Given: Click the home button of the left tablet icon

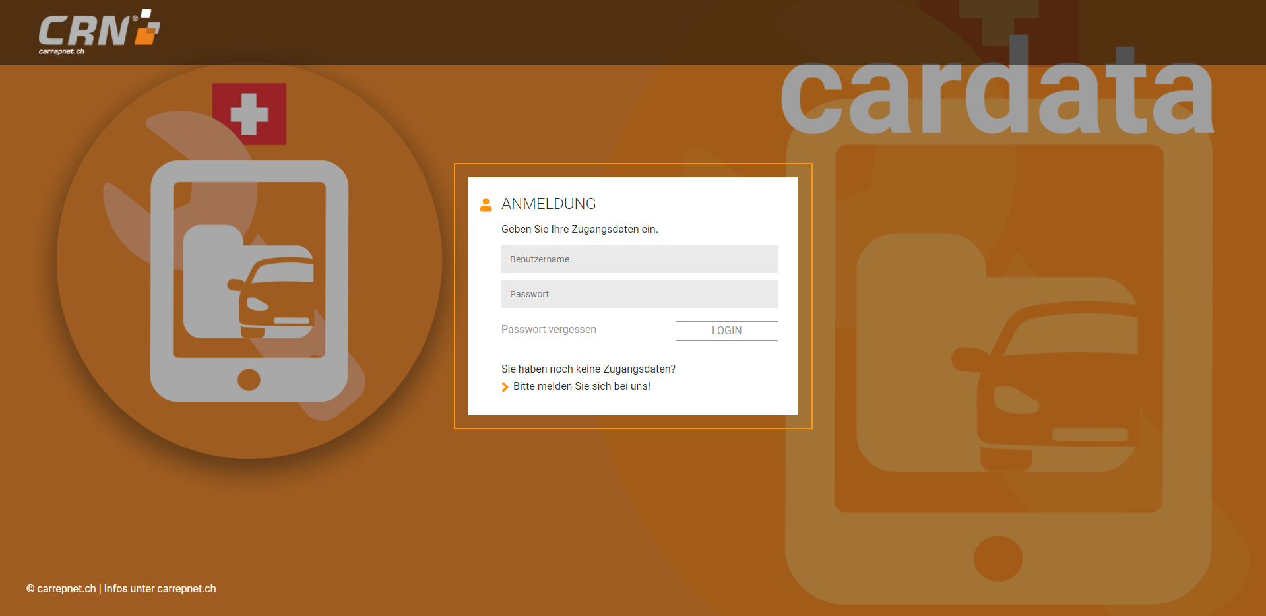Looking at the screenshot, I should coord(249,380).
